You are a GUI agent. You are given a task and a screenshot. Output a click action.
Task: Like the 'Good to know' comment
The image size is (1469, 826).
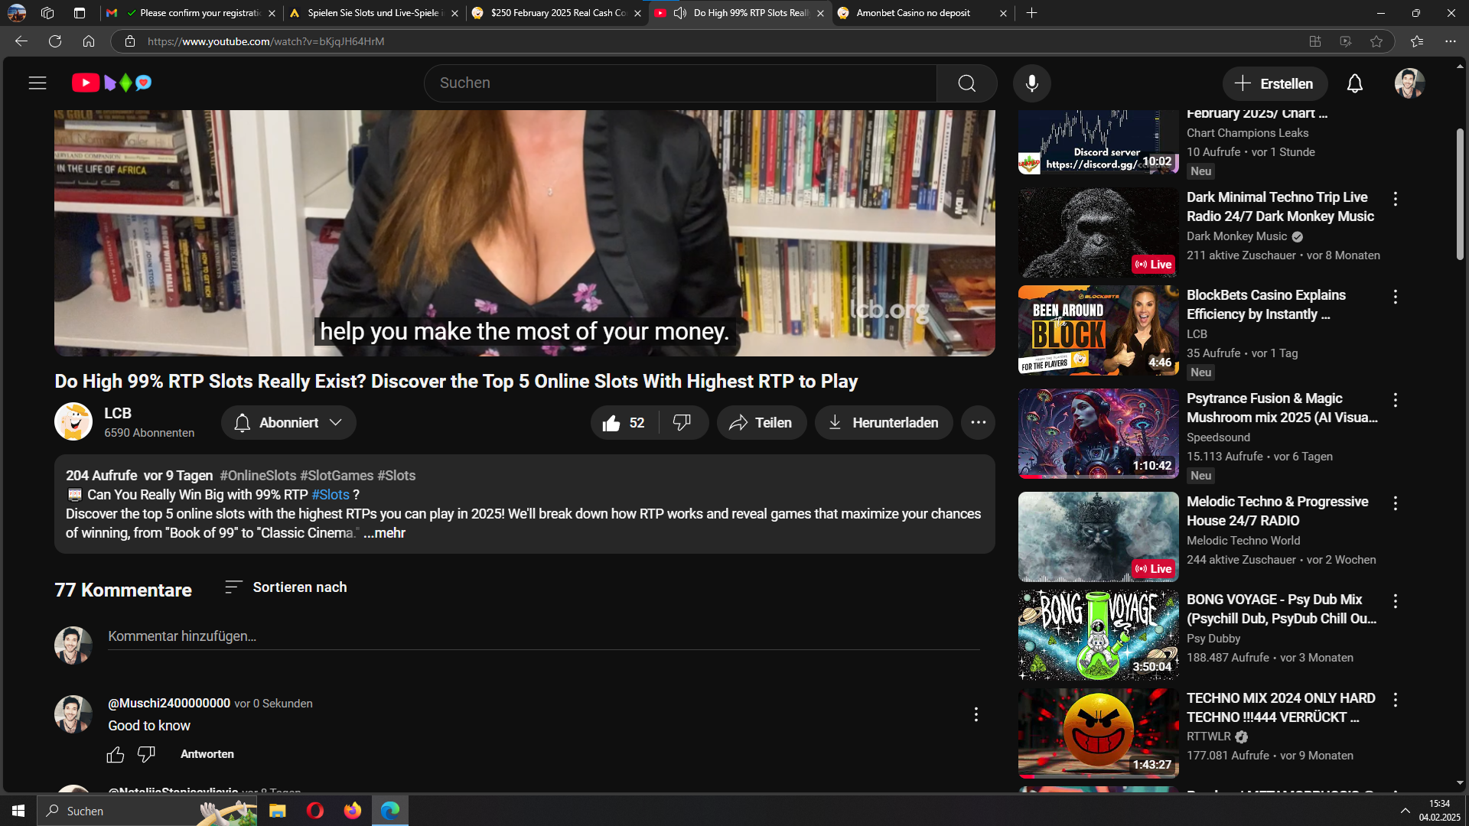pyautogui.click(x=116, y=755)
